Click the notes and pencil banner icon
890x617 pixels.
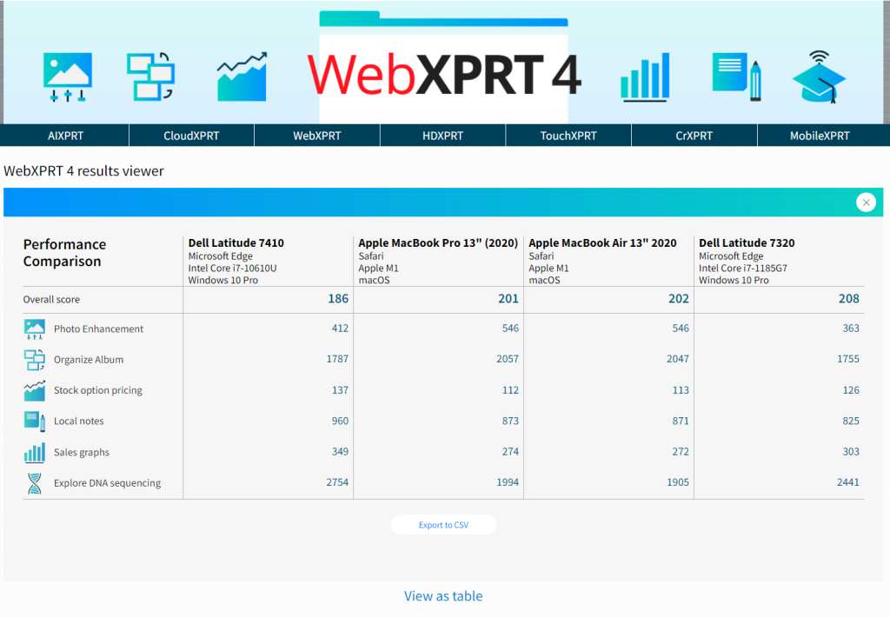click(737, 76)
